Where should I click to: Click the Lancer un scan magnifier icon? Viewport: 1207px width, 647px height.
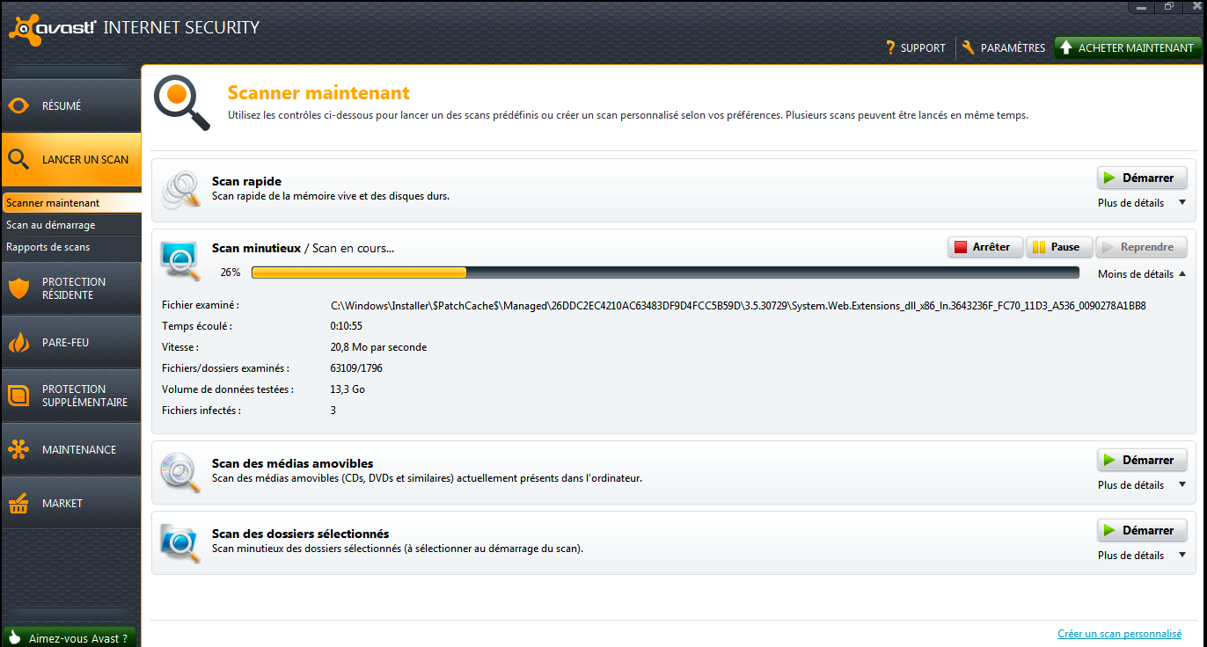pos(19,159)
